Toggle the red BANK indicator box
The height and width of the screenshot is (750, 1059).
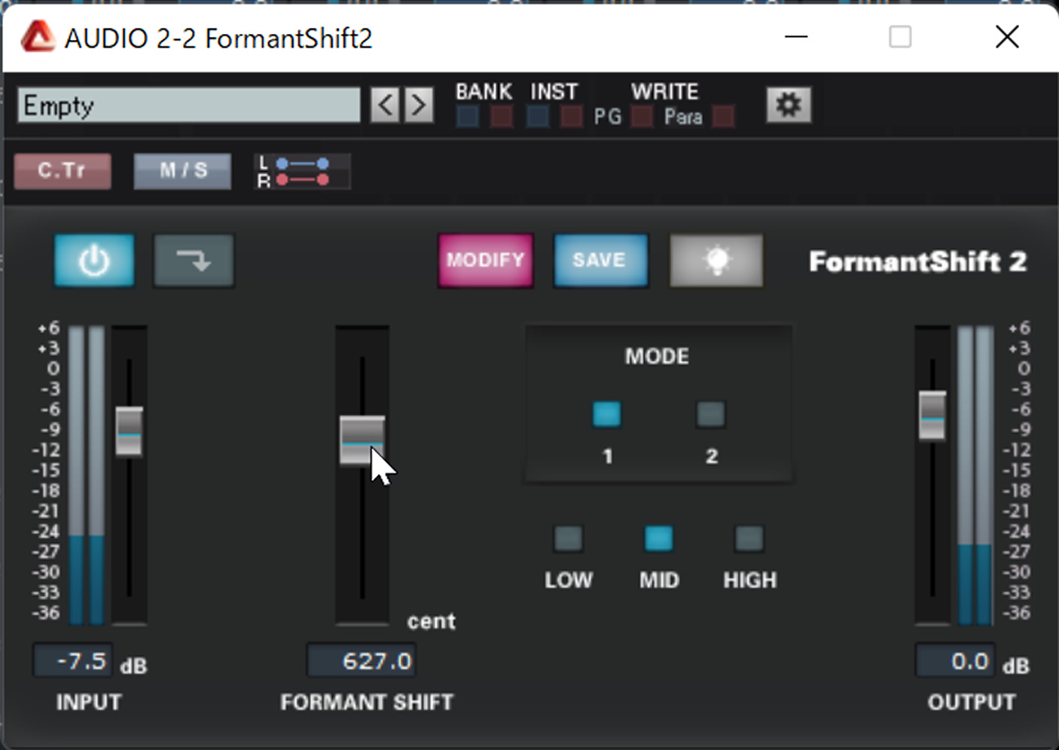click(x=502, y=117)
